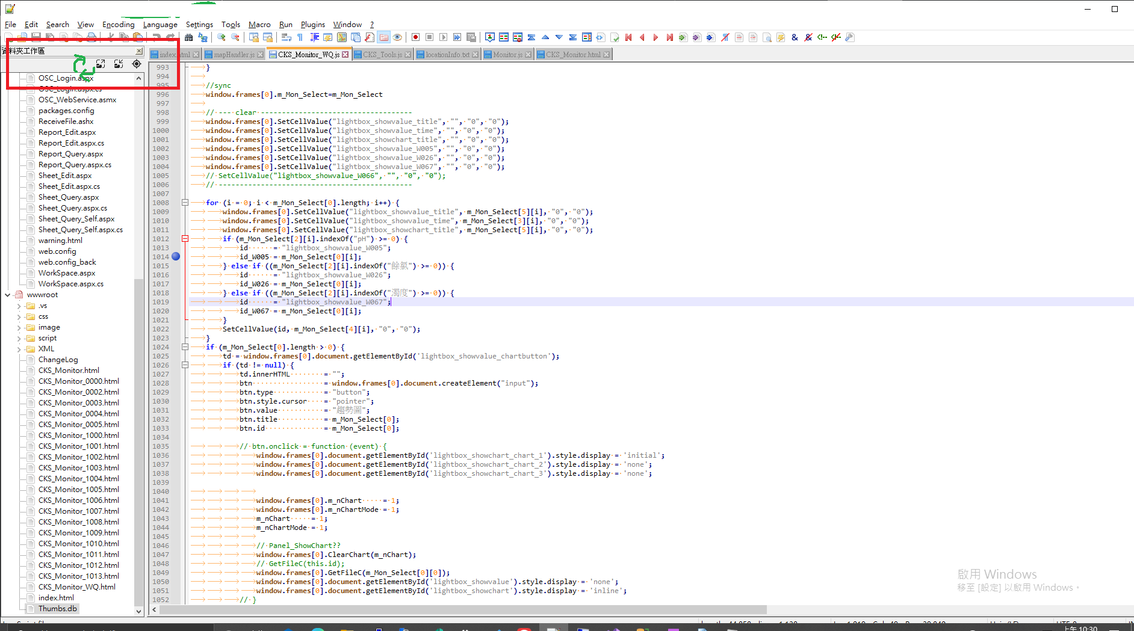Start macro recording

pyautogui.click(x=415, y=37)
